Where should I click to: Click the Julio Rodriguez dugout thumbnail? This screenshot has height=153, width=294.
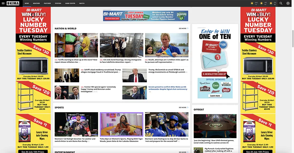pyautogui.click(x=167, y=124)
